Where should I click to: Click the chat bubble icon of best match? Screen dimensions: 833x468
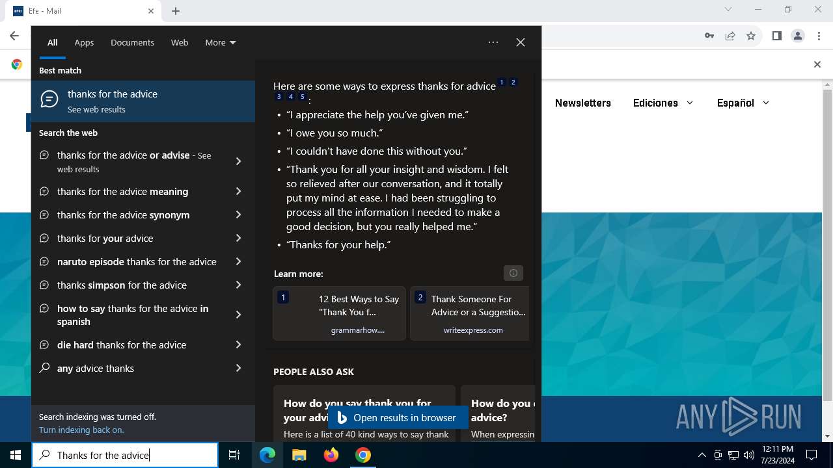pyautogui.click(x=49, y=99)
